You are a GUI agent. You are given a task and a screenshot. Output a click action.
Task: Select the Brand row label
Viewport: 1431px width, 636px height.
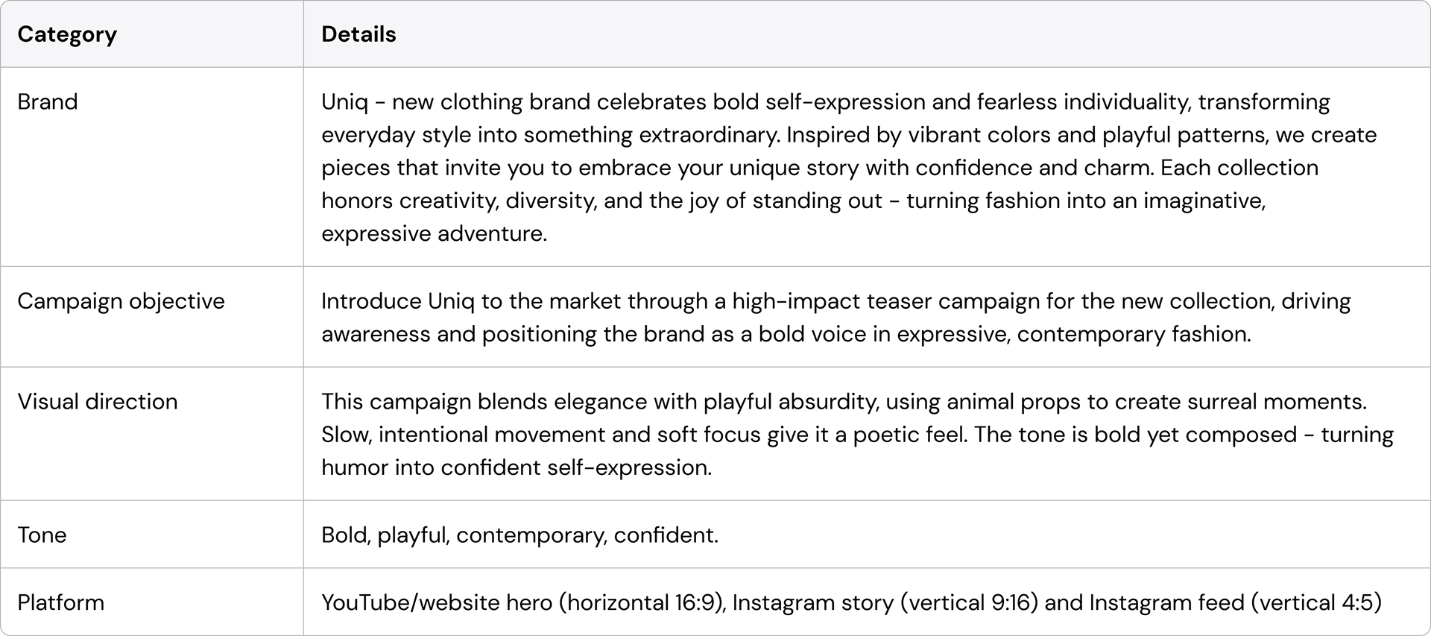click(48, 101)
